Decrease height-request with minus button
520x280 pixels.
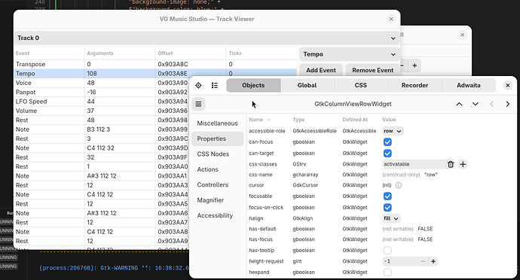(x=423, y=261)
